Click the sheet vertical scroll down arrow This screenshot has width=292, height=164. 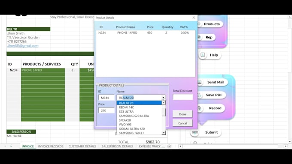pyautogui.click(x=290, y=142)
